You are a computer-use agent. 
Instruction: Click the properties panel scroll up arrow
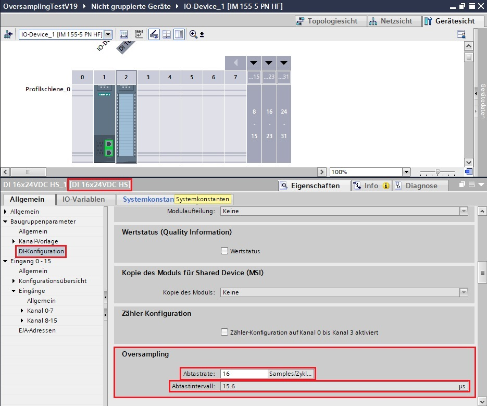pyautogui.click(x=482, y=212)
